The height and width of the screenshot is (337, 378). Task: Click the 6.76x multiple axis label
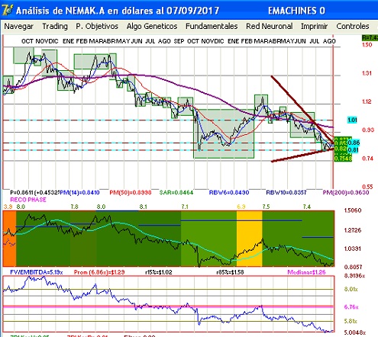coord(351,307)
